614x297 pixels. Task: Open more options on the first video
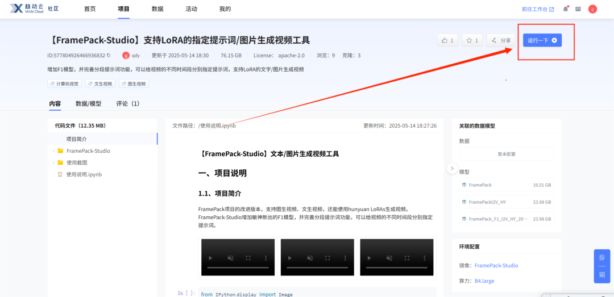coord(266,258)
